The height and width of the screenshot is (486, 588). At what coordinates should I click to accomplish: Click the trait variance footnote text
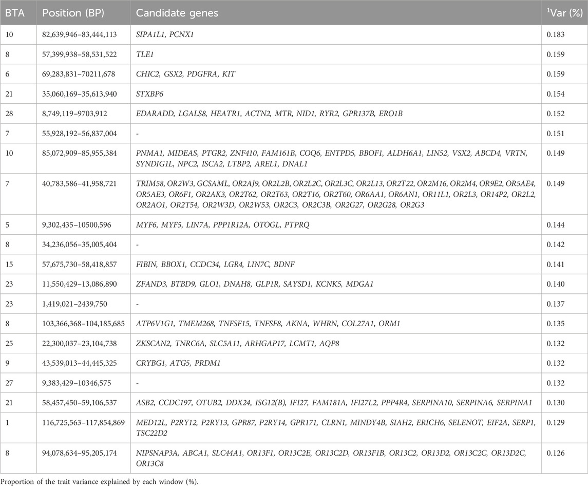click(99, 482)
